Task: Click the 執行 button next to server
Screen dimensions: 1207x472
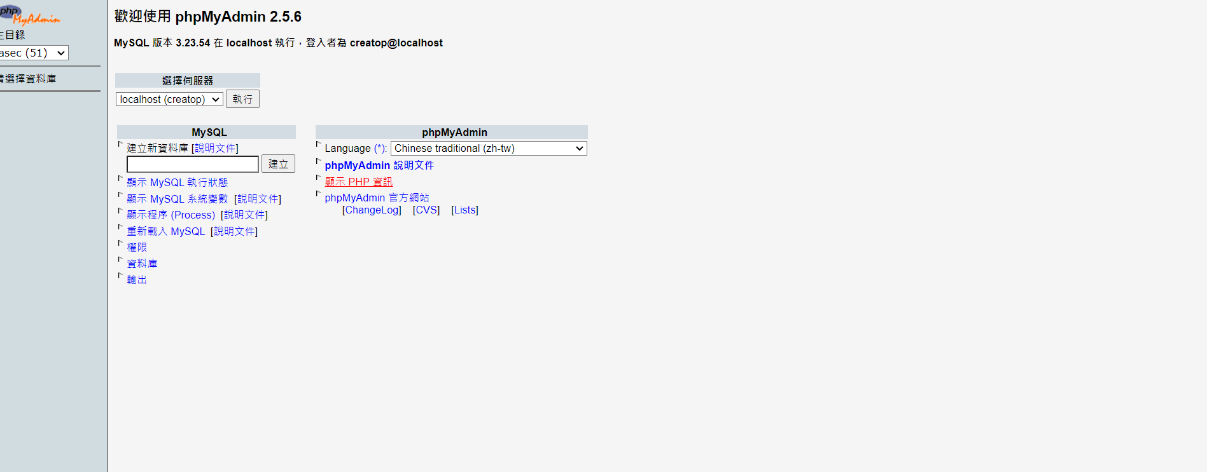Action: 242,99
